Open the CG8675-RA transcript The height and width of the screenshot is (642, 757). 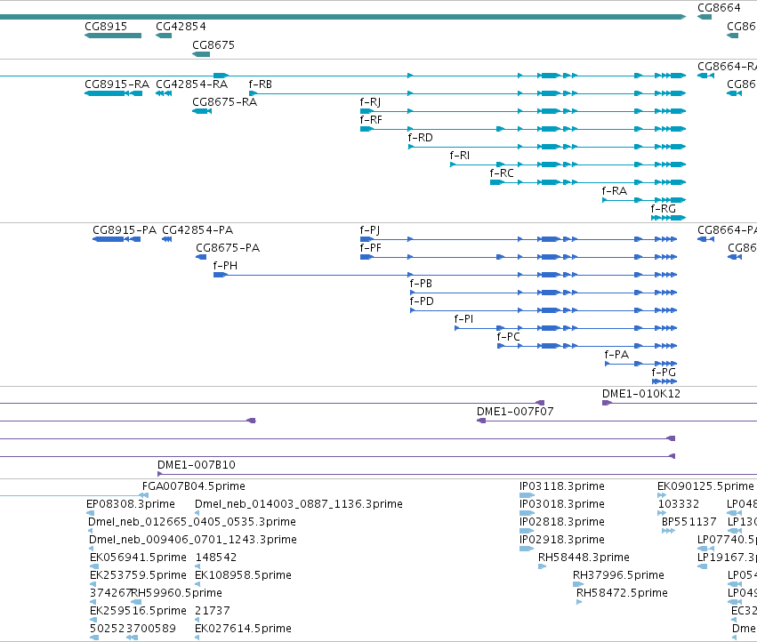coord(202,111)
